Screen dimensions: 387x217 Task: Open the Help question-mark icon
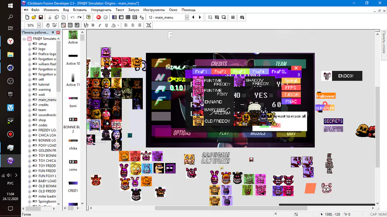coord(88,17)
